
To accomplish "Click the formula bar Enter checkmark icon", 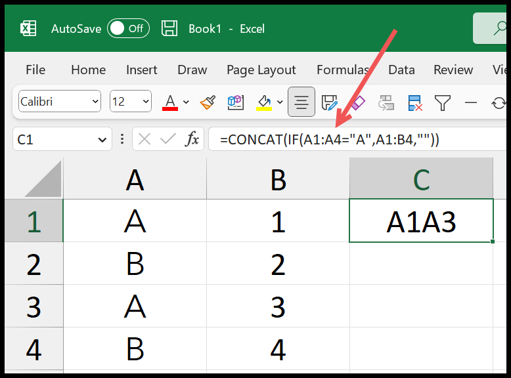I will point(168,139).
